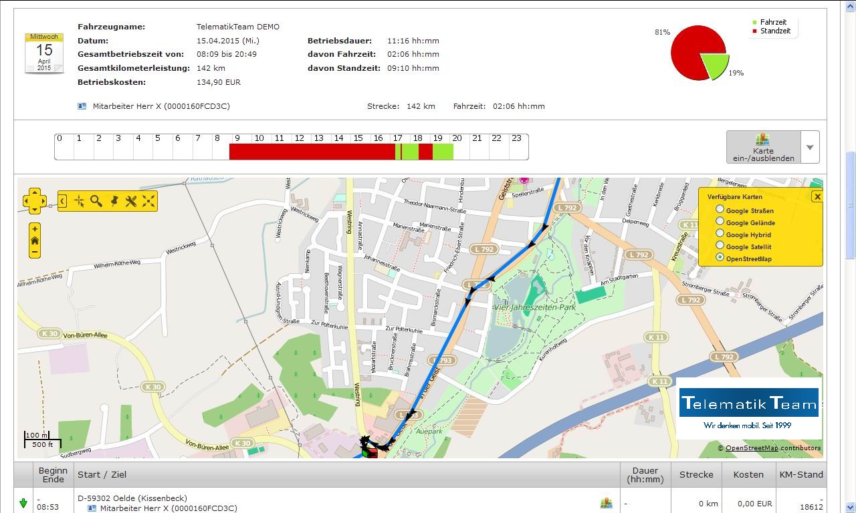Viewport: 856px width, 513px height.
Task: Click Mitarbeiter Herr X (0000160FCD3C) summary text
Action: 161,106
